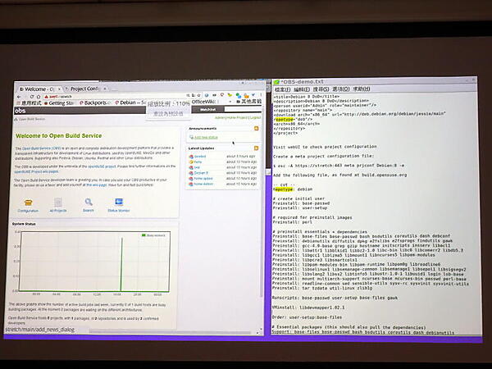Viewport: 492px width, 369px height.
Task: Click the Announcements RSS feed icon
Action: (257, 129)
